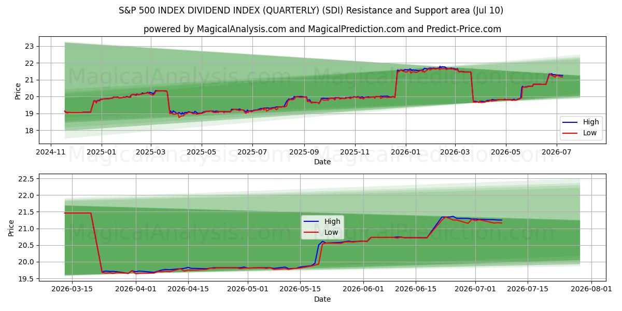Click the 2026-06-15 date tick on bottom chart

tap(416, 290)
